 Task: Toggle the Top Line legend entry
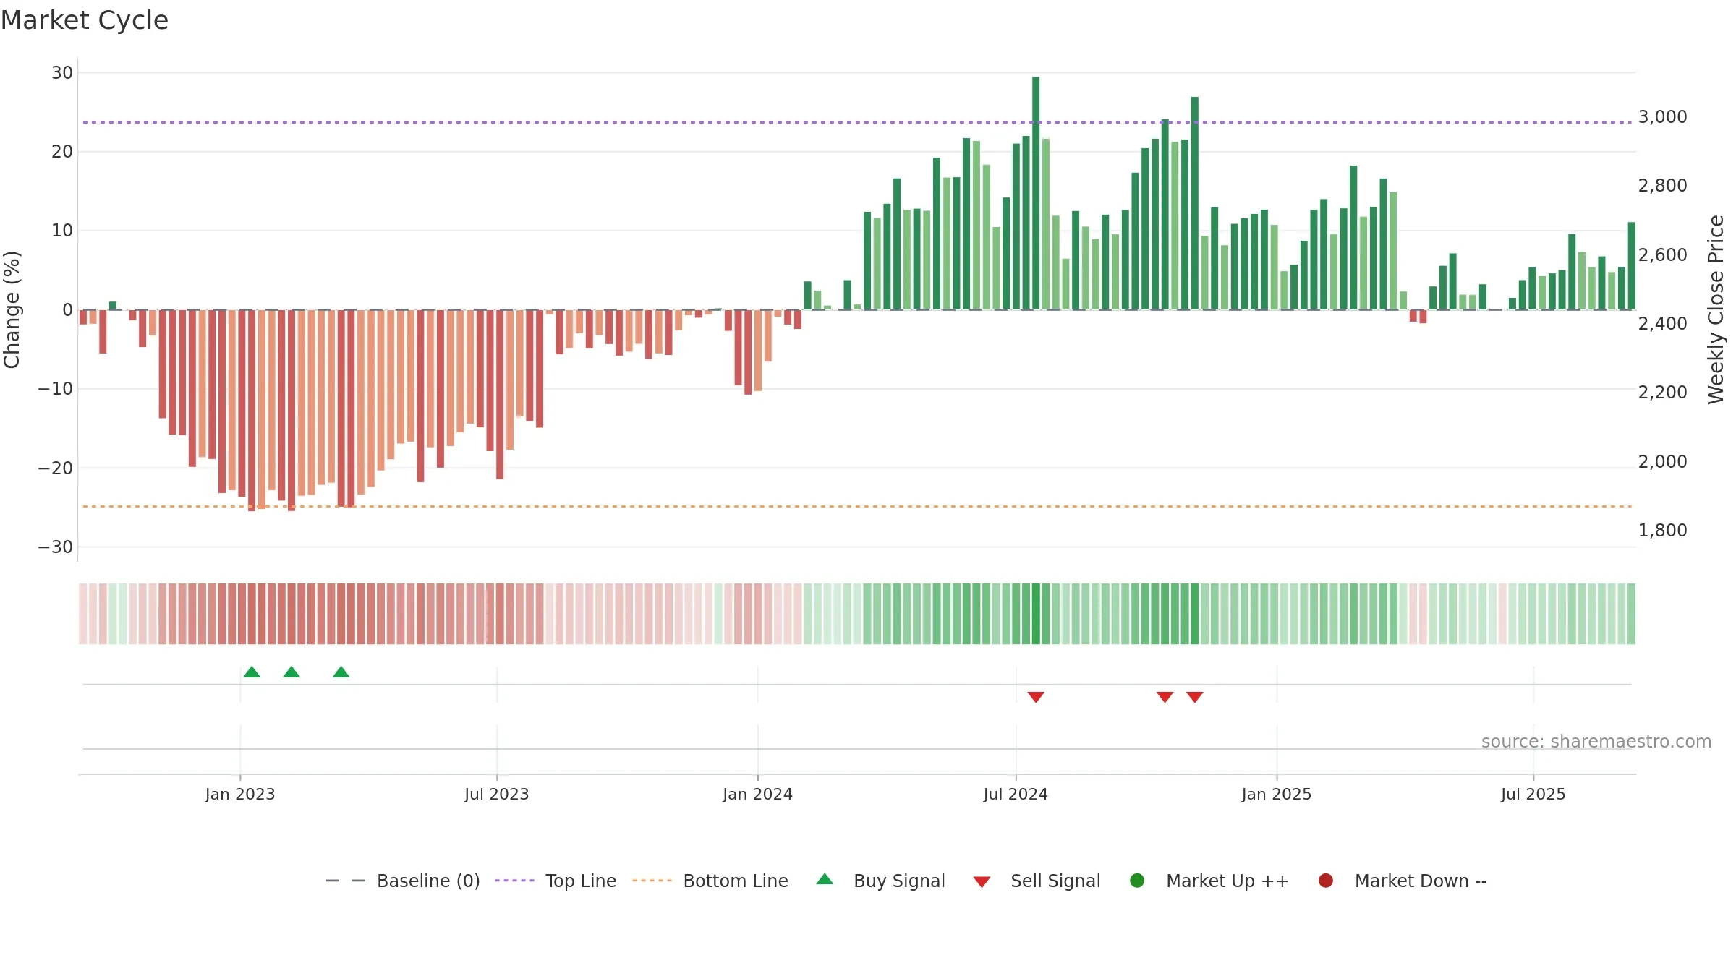[x=556, y=881]
